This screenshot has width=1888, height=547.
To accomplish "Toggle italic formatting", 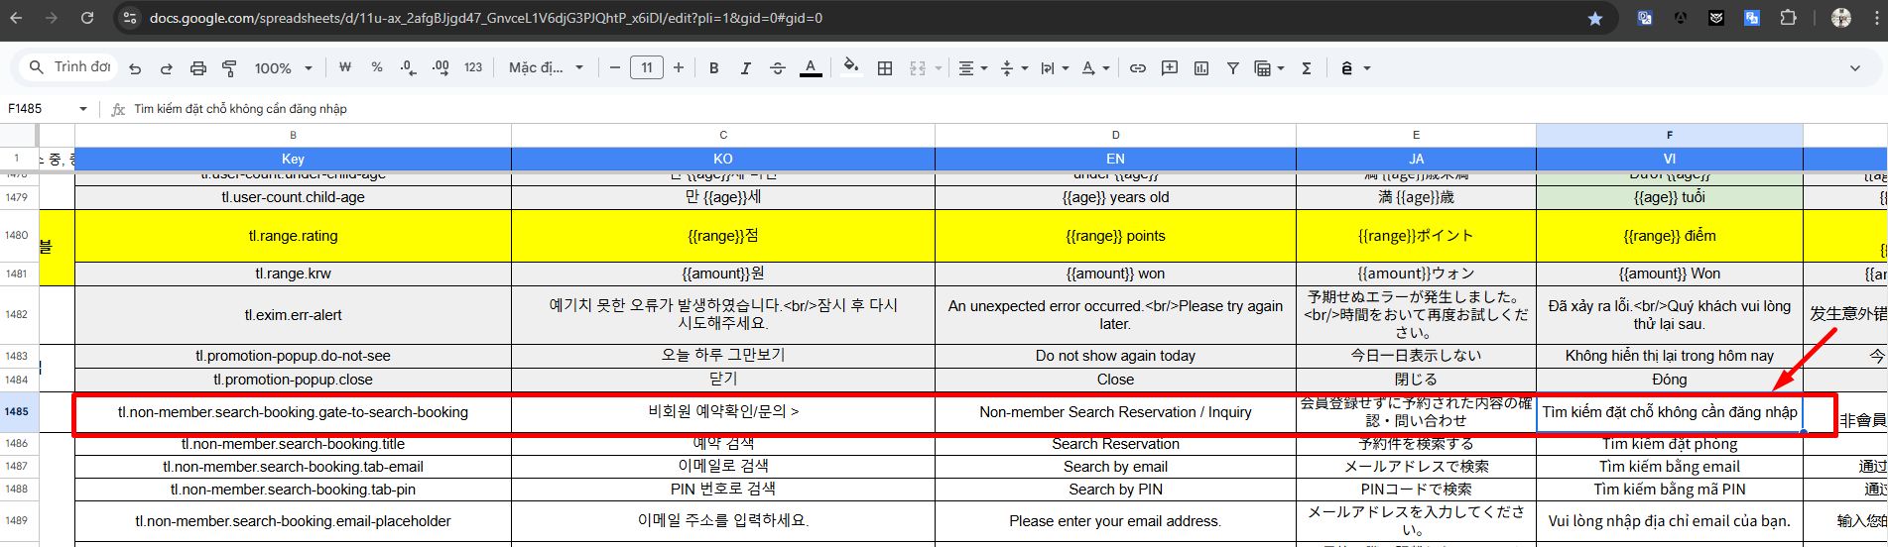I will pyautogui.click(x=745, y=68).
